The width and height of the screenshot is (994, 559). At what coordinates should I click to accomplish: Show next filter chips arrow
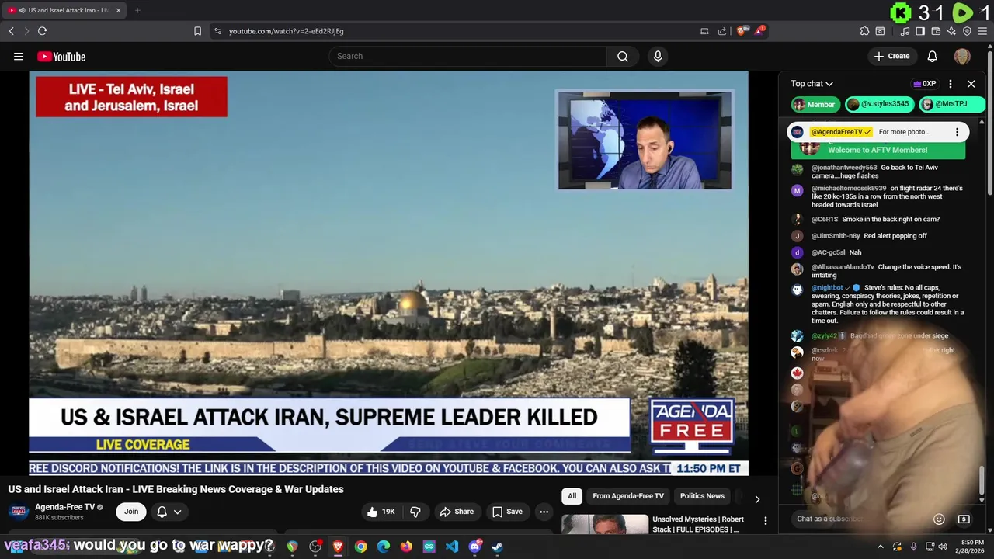pos(757,499)
